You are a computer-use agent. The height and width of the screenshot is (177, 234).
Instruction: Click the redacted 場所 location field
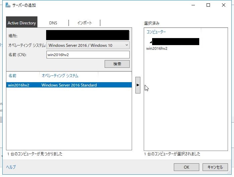pos(88,35)
